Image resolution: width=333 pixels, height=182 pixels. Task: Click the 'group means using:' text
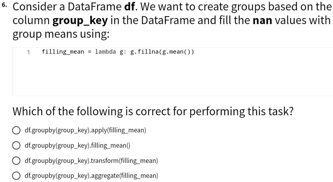point(61,34)
